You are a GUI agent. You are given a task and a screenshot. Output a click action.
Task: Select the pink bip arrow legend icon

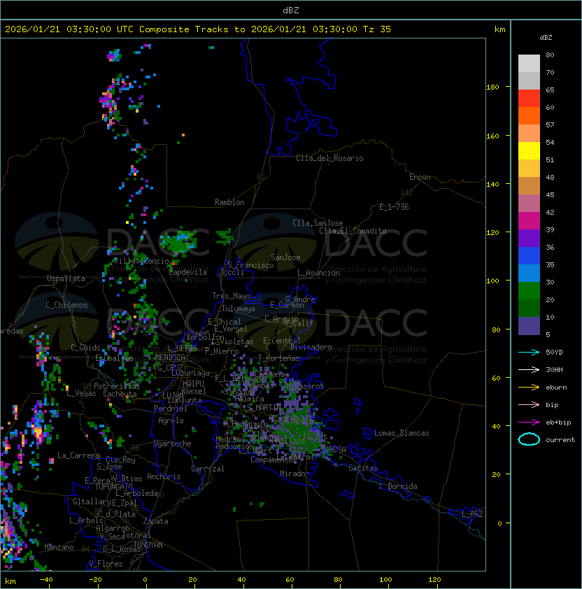coord(530,405)
